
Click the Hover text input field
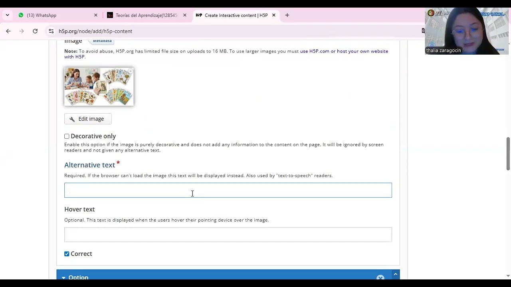(x=228, y=234)
